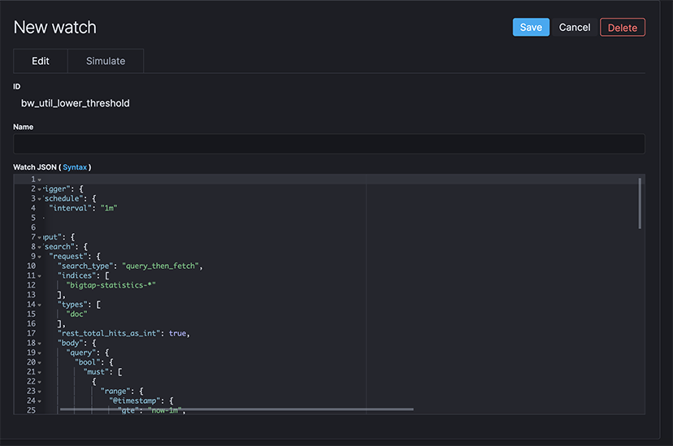Click "query_then_fetch" value on line 10

(160, 266)
